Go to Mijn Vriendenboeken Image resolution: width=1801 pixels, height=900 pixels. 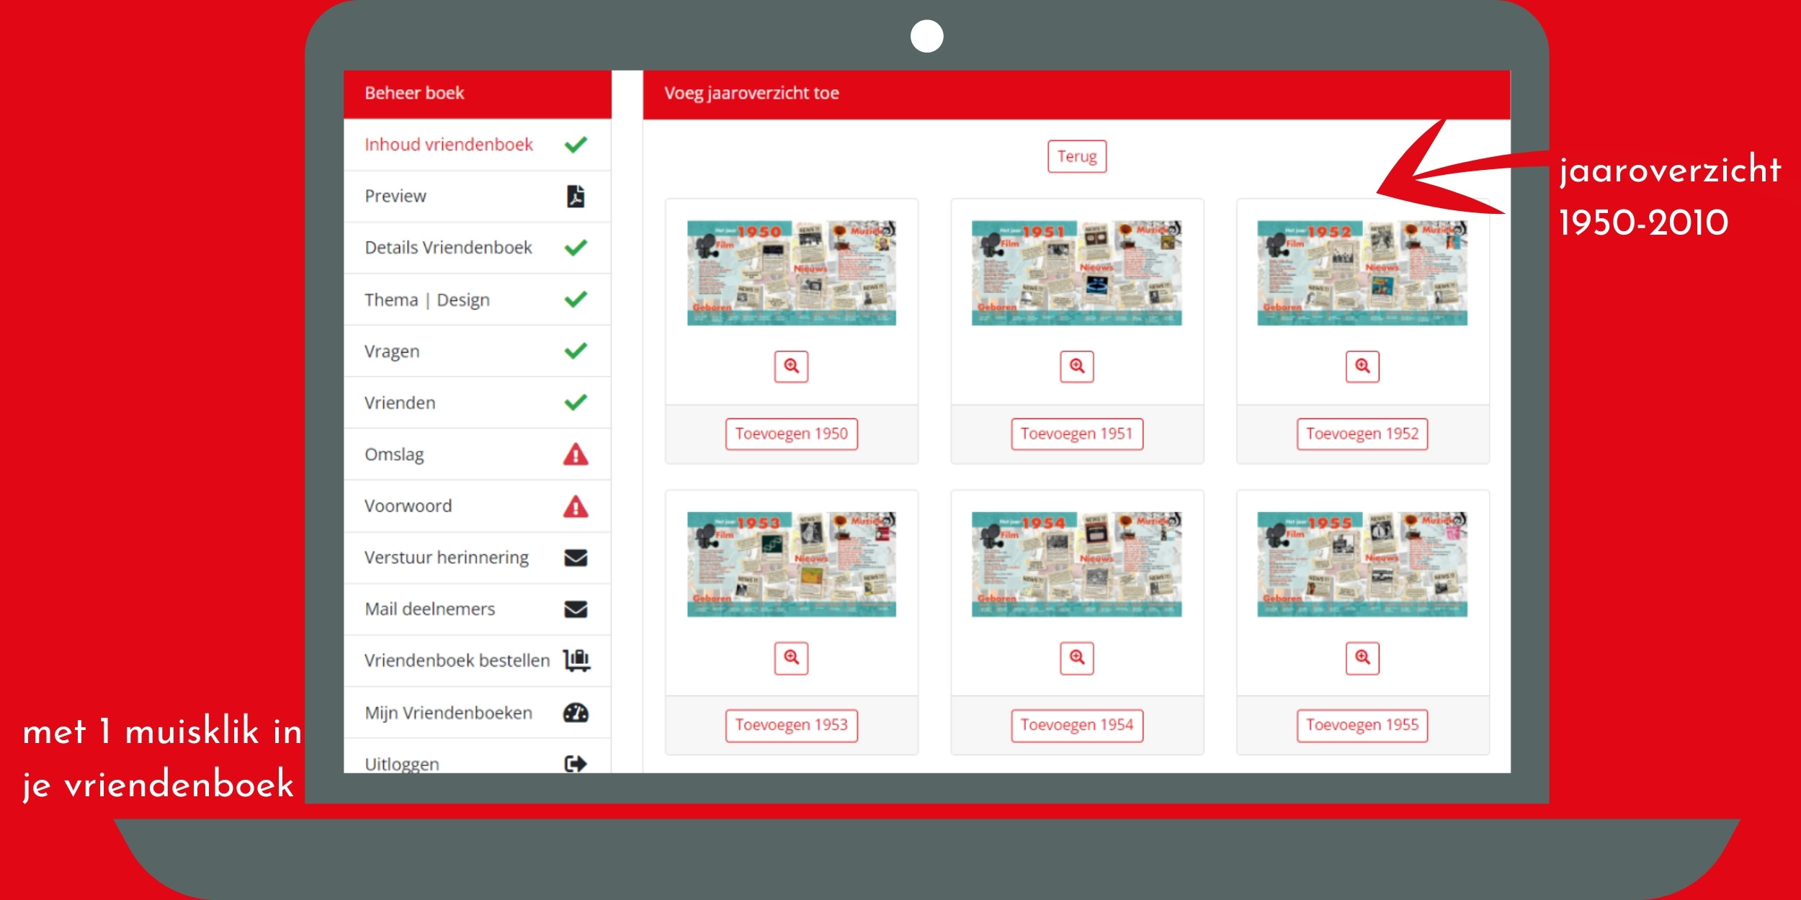(477, 713)
